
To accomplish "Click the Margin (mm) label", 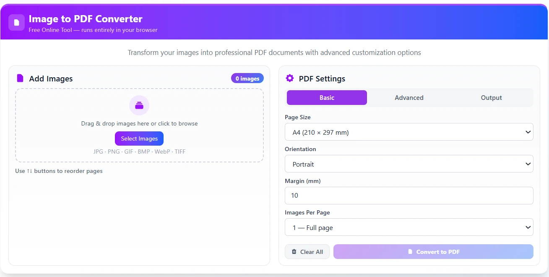I will tap(303, 181).
